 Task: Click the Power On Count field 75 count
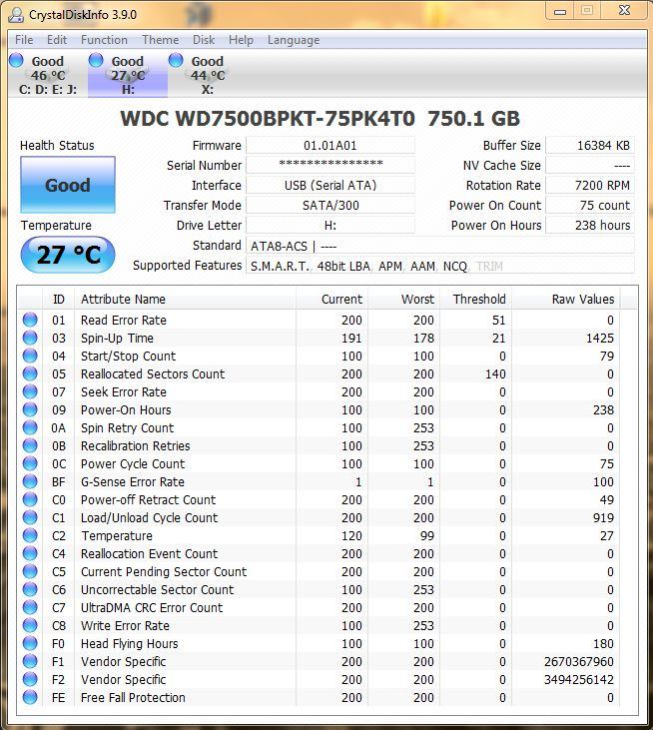[590, 205]
